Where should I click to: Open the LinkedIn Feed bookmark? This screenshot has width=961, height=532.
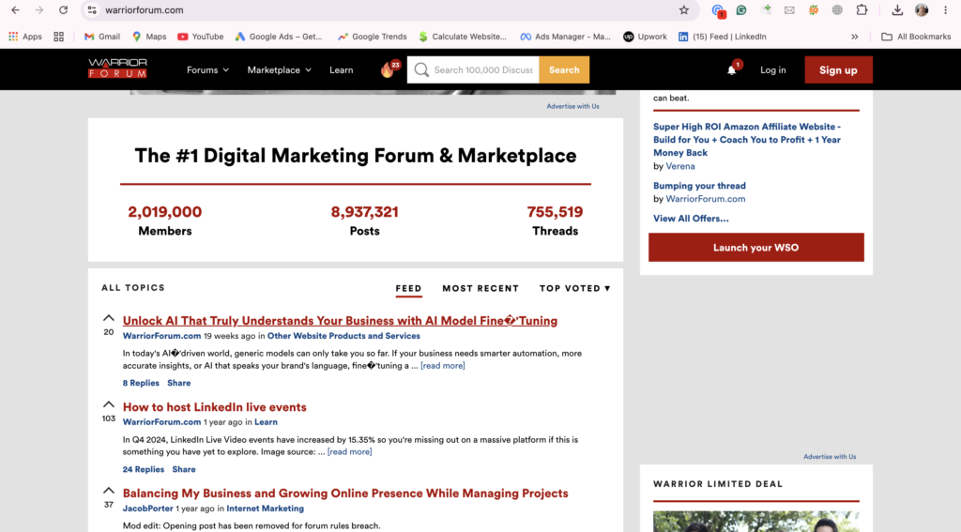pos(722,37)
